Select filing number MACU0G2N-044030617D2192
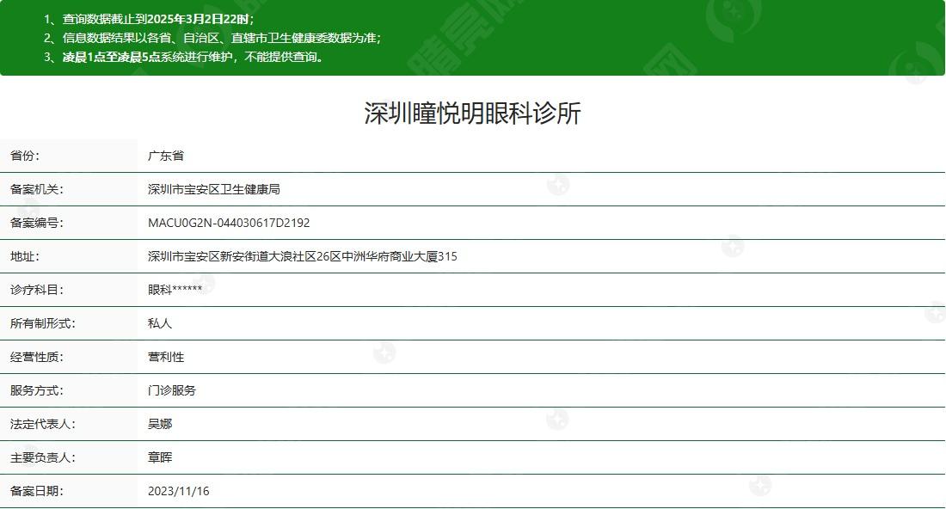The height and width of the screenshot is (509, 946). click(x=229, y=224)
